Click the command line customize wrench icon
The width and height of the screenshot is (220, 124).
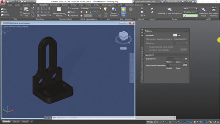point(50,118)
